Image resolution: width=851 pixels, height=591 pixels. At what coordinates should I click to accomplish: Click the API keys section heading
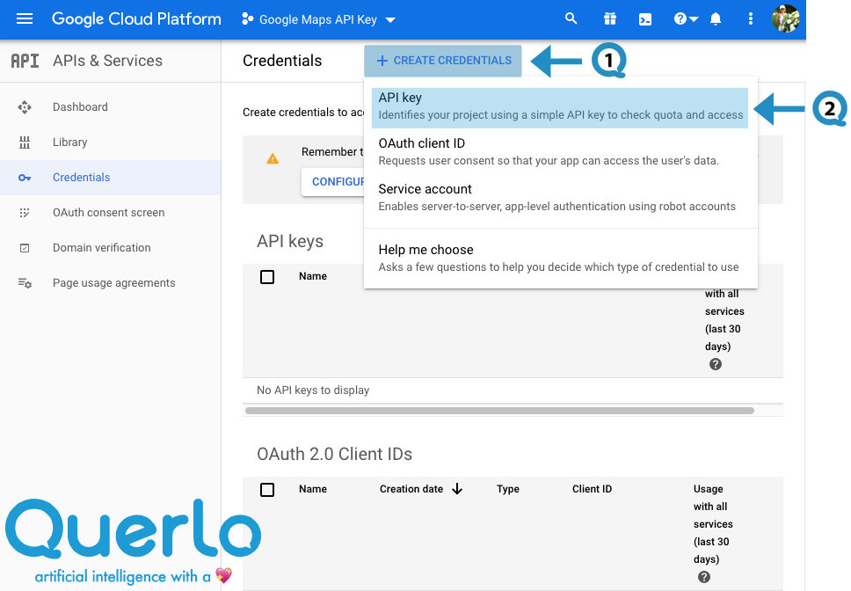point(290,241)
